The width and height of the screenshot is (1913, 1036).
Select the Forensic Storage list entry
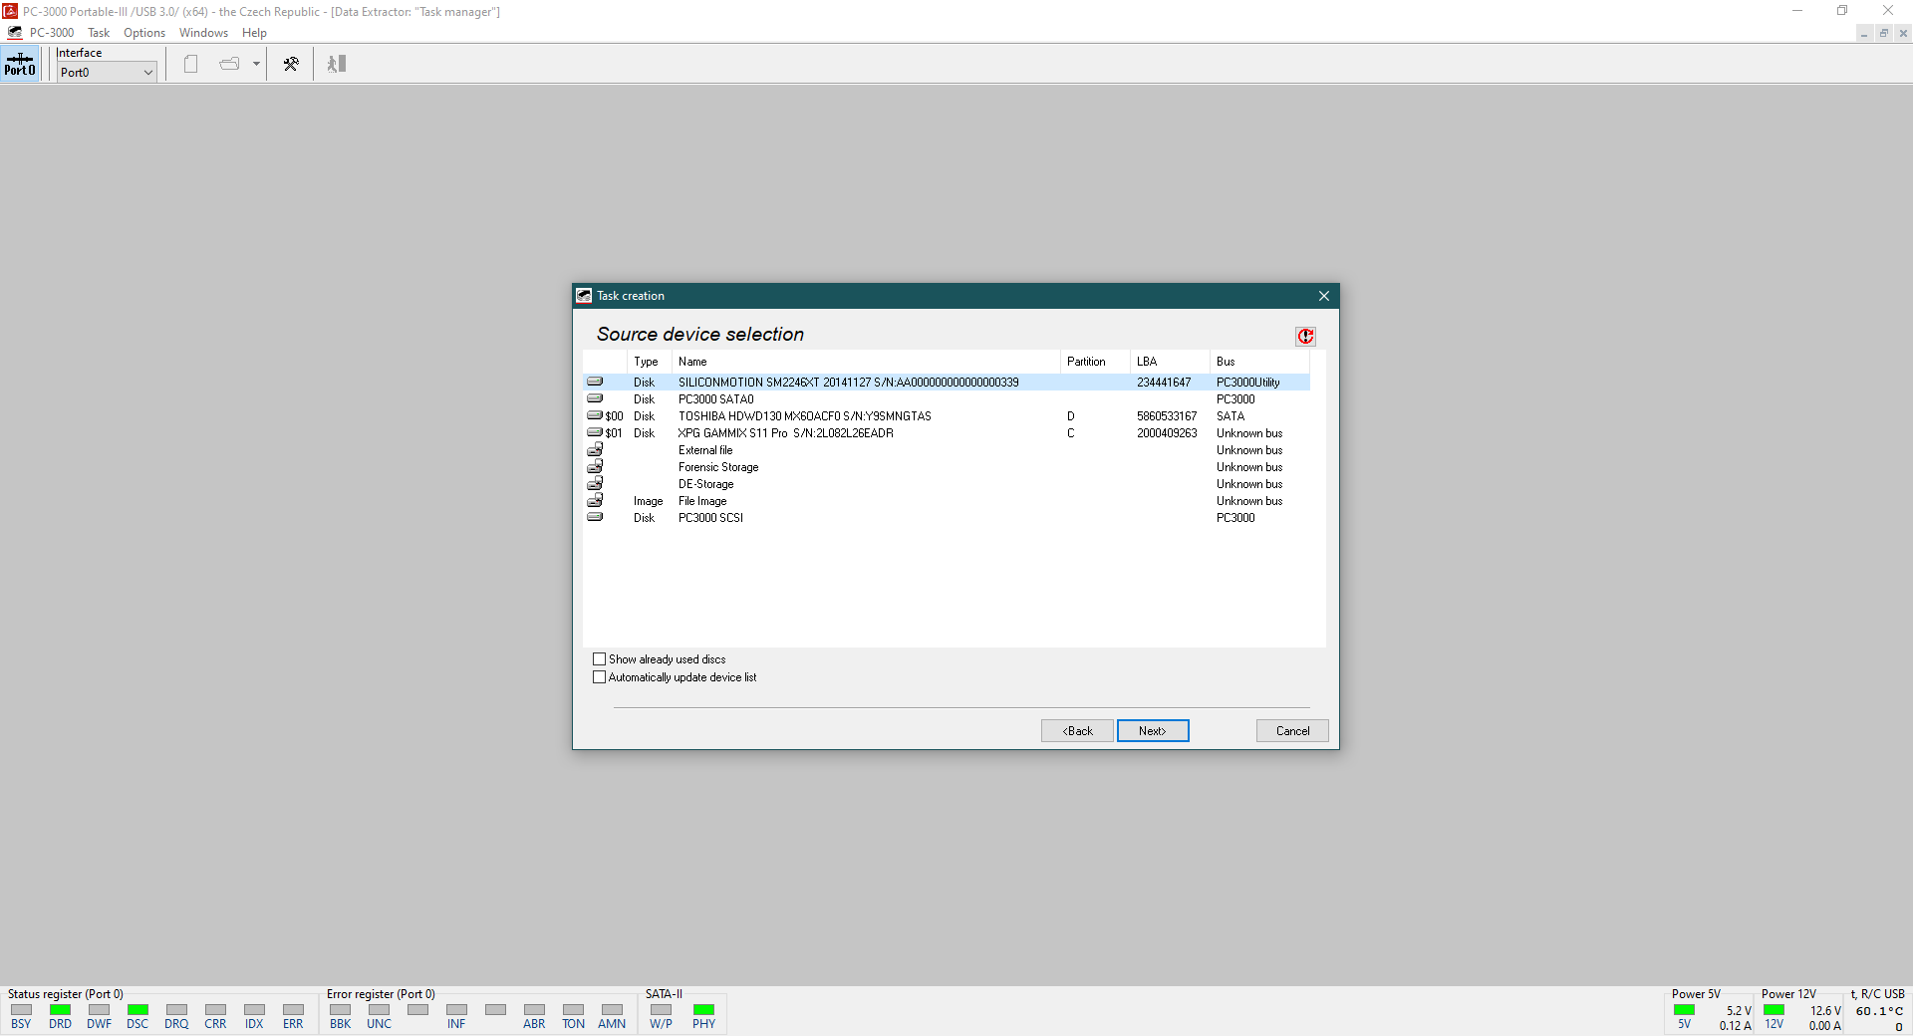[718, 467]
